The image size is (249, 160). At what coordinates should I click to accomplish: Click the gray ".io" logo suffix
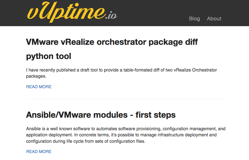111,16
